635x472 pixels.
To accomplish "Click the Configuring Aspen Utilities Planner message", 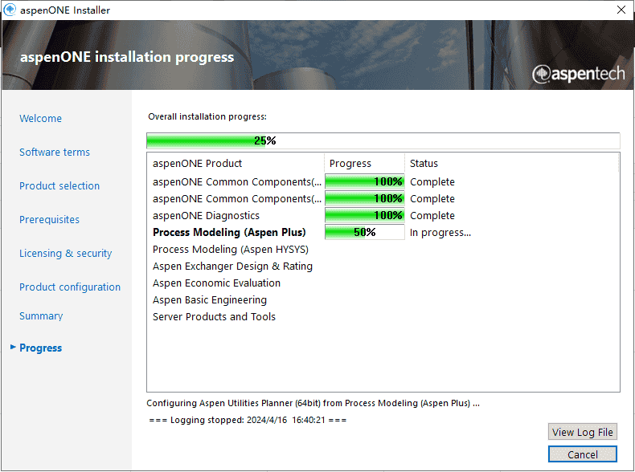I will point(313,403).
